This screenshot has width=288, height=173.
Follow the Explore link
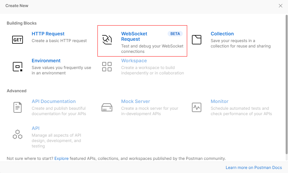(x=61, y=158)
